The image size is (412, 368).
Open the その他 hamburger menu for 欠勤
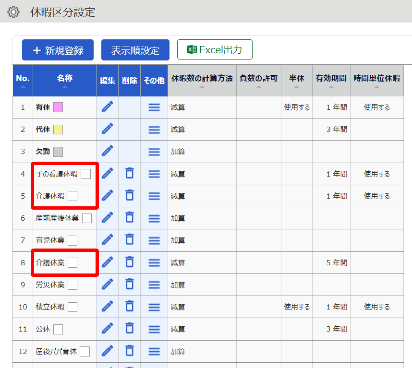tap(154, 152)
